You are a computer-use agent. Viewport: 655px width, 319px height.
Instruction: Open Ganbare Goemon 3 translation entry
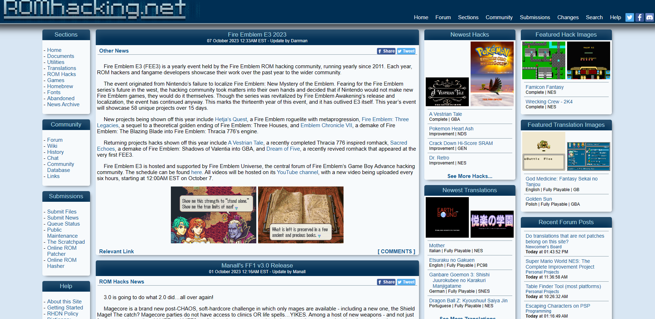click(x=459, y=280)
